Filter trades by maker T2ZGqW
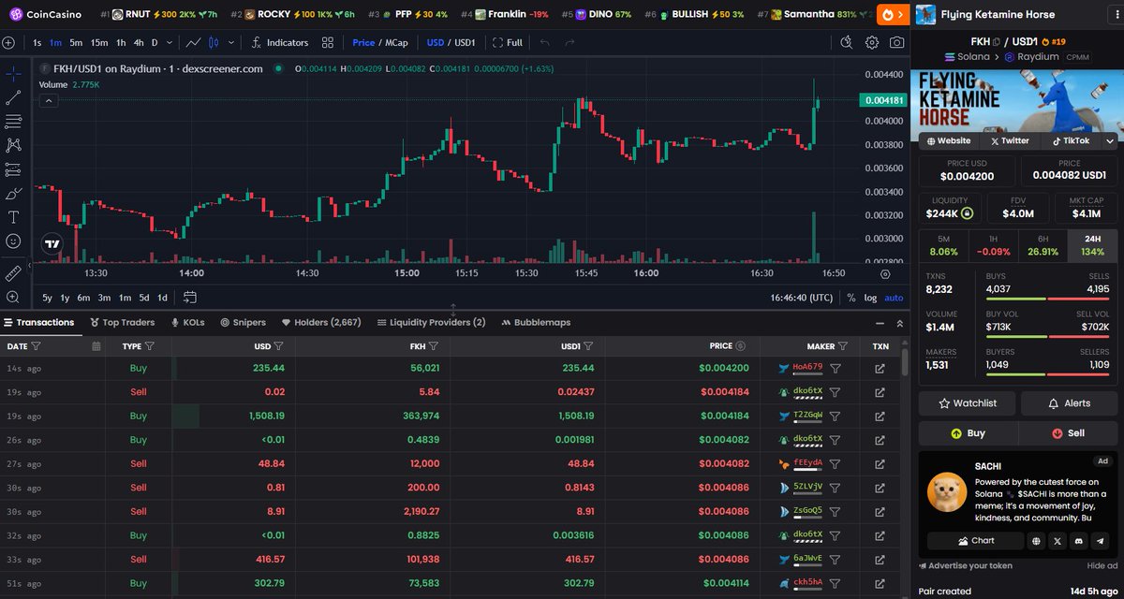 pyautogui.click(x=836, y=416)
